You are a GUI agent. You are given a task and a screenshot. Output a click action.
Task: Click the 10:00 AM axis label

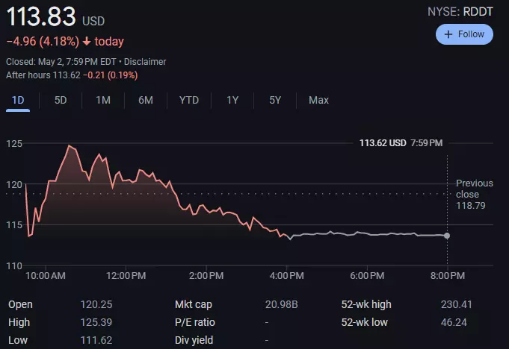click(x=46, y=276)
